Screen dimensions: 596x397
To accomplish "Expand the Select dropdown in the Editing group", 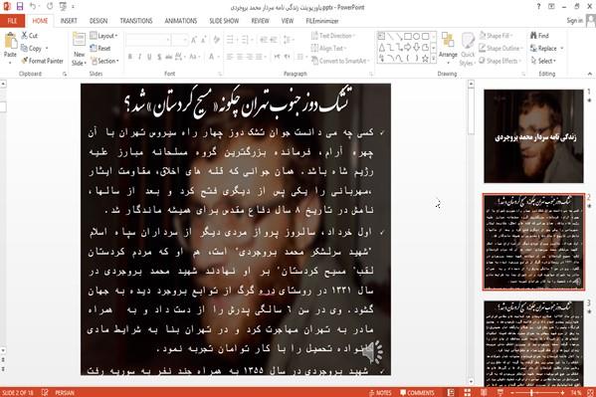I will click(543, 61).
